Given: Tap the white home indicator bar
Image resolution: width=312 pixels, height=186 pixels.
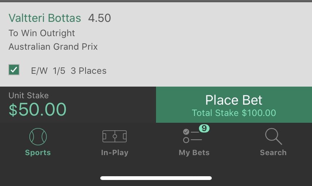Looking at the screenshot, I should (156, 178).
